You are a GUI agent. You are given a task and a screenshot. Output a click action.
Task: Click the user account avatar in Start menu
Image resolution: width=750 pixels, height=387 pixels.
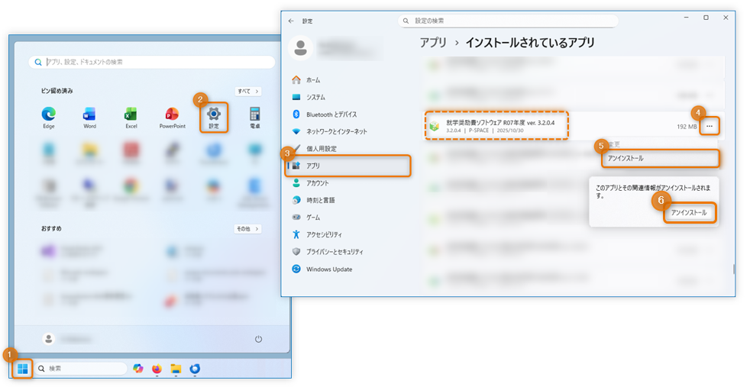pos(48,339)
